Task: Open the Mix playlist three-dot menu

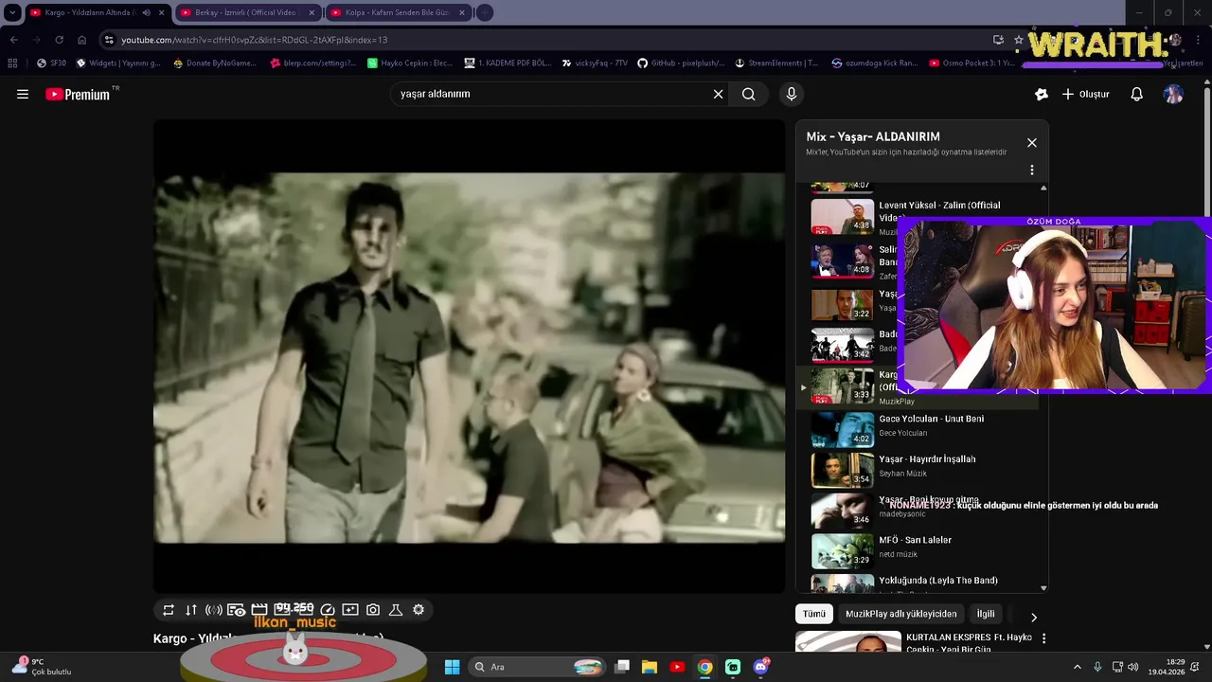Action: 1032,170
